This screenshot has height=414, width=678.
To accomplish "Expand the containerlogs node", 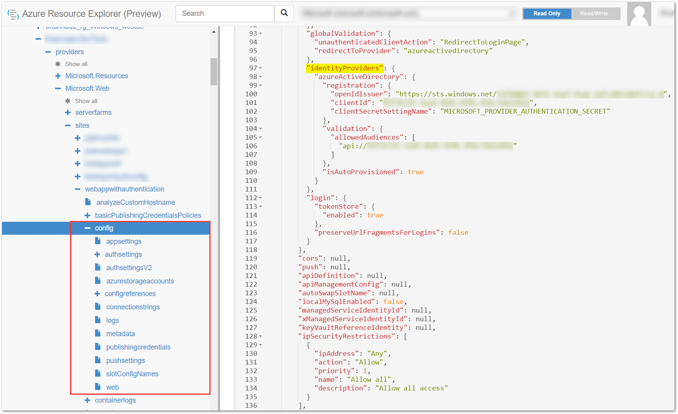I will (87, 400).
